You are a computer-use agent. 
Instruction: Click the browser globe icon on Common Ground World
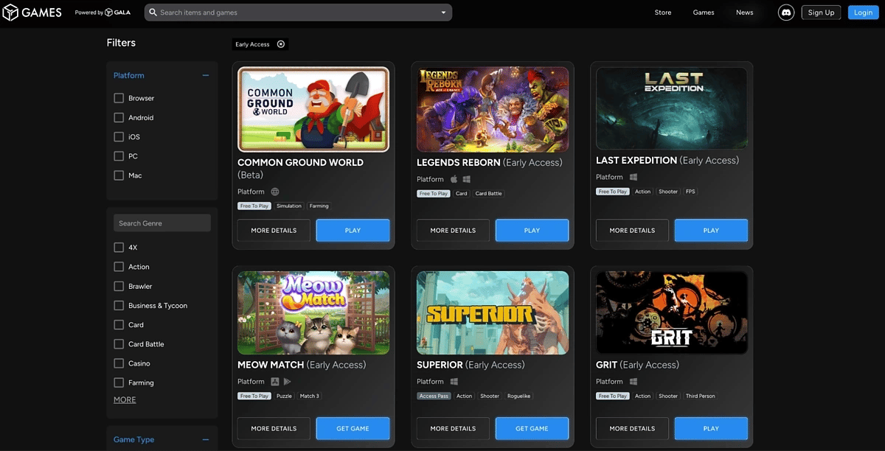tap(275, 192)
